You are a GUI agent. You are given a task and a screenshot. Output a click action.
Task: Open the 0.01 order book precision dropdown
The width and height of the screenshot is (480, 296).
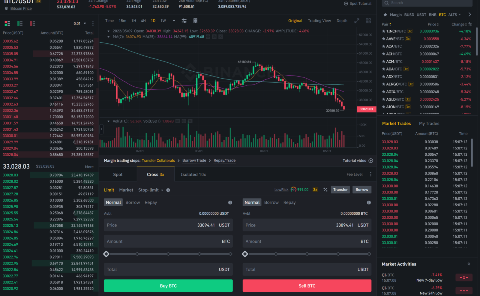click(x=80, y=23)
